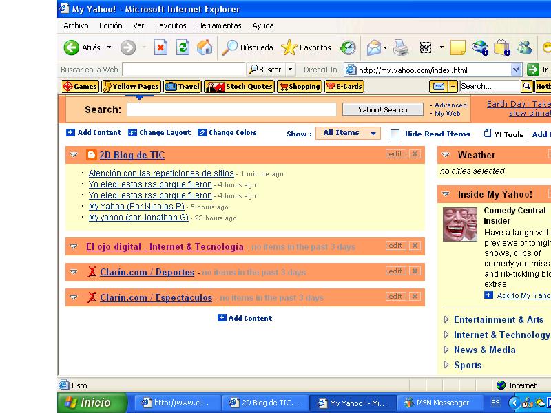Collapse the 2D Blog de TIC module

[74, 155]
